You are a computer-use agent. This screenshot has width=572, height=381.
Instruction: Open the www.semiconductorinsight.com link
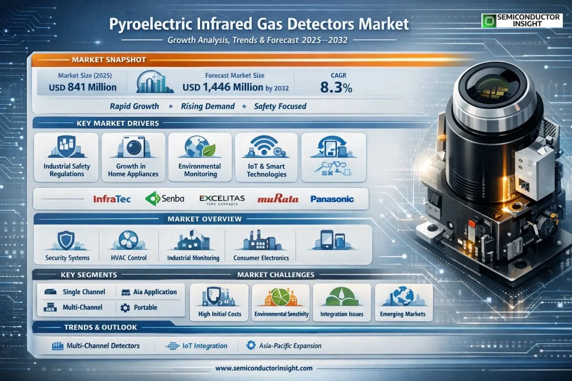264,368
